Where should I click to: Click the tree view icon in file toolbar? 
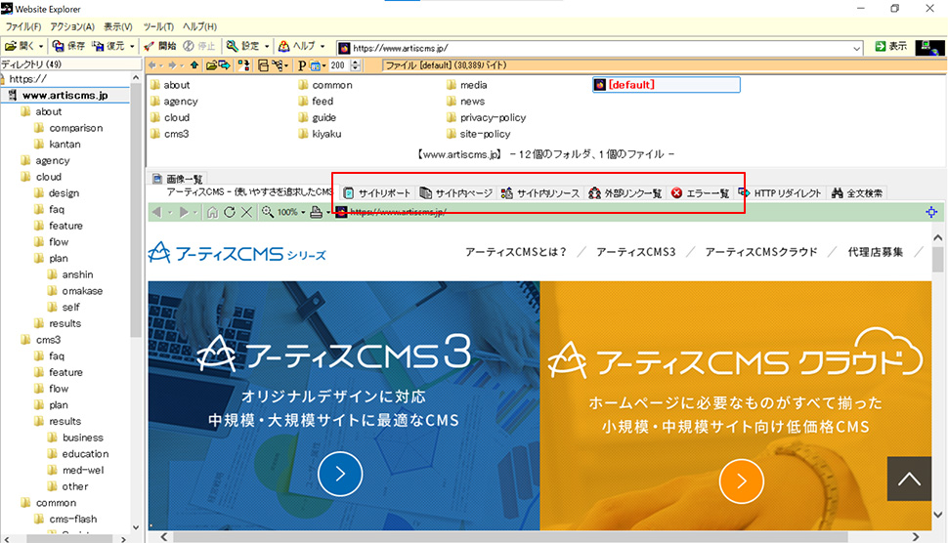277,65
